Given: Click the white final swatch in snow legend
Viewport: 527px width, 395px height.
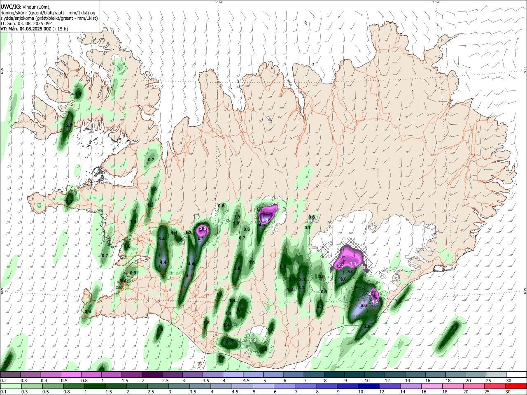Looking at the screenshot, I should pyautogui.click(x=516, y=375).
